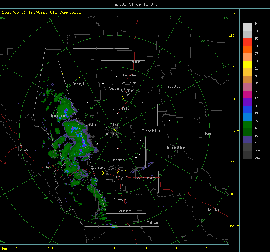Click the Ponoka city label

pos(137,62)
